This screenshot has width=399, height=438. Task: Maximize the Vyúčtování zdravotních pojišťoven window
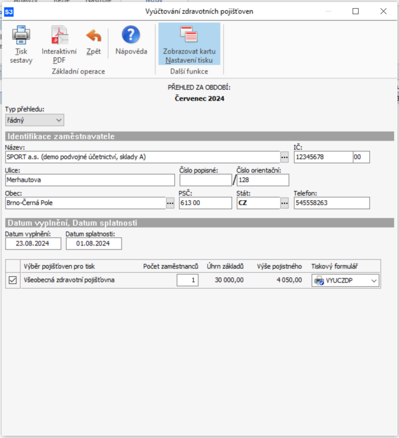coord(355,12)
